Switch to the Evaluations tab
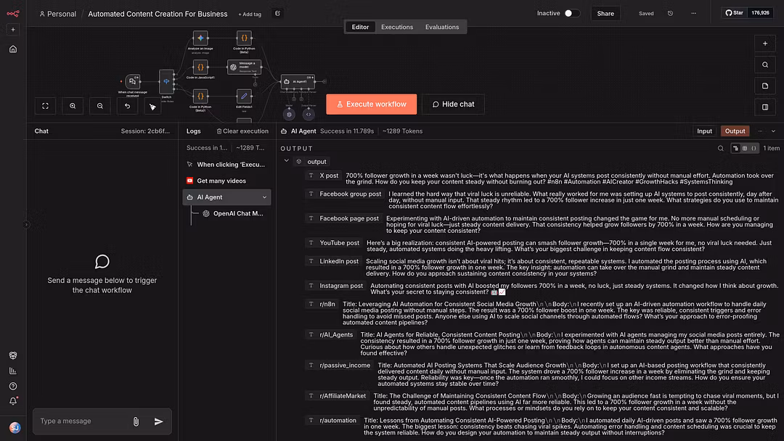The width and height of the screenshot is (784, 441). tap(442, 27)
